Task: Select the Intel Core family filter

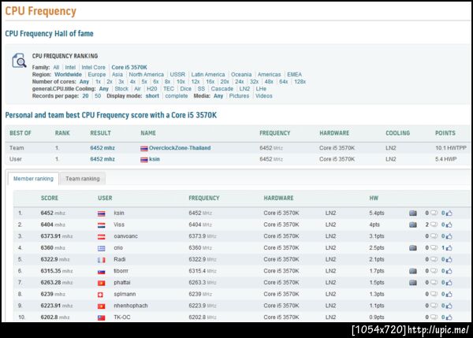Action: click(x=93, y=67)
